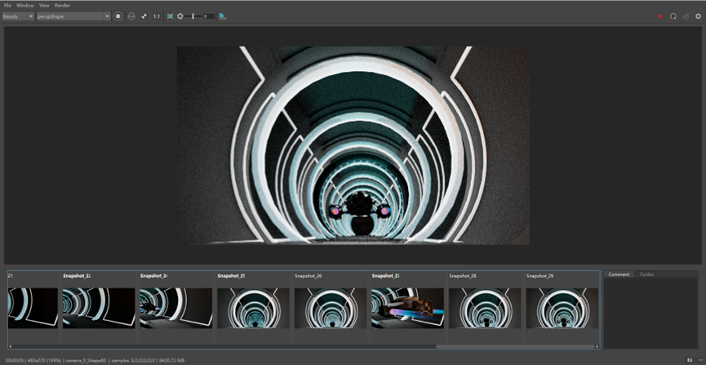Viewport: 706px width, 365px height.
Task: Click the Snapshot_26 label text
Action: [309, 276]
